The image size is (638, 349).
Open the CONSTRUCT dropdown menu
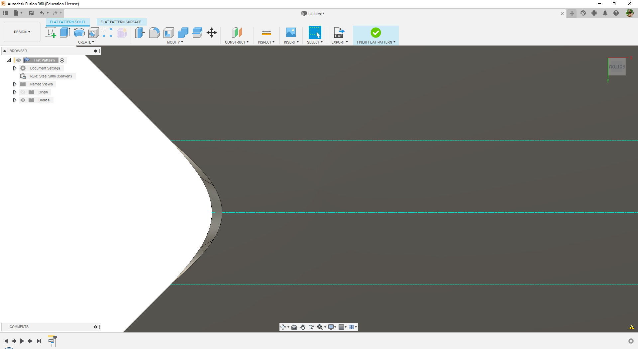(237, 42)
